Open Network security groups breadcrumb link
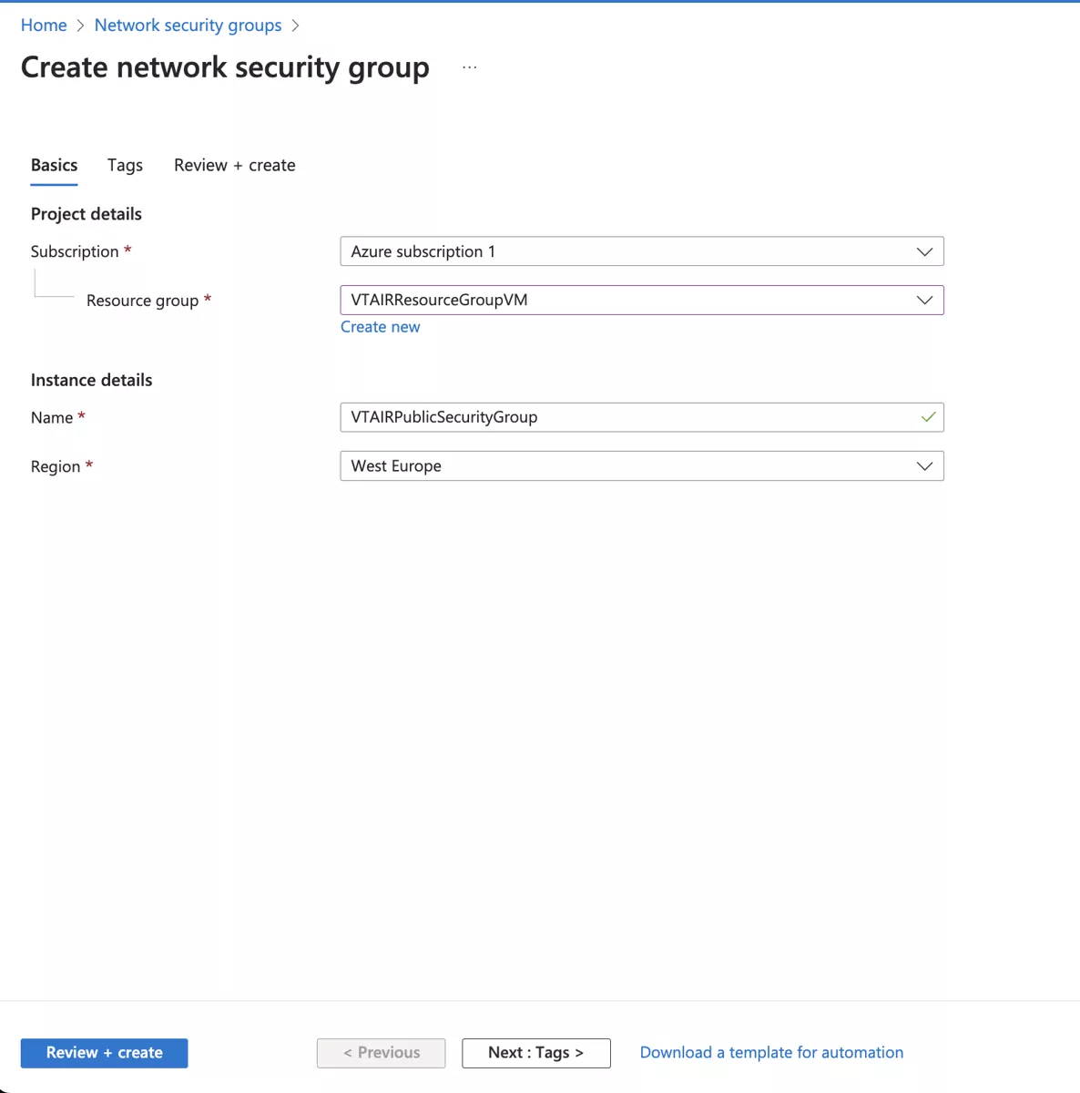The width and height of the screenshot is (1080, 1093). (x=188, y=25)
